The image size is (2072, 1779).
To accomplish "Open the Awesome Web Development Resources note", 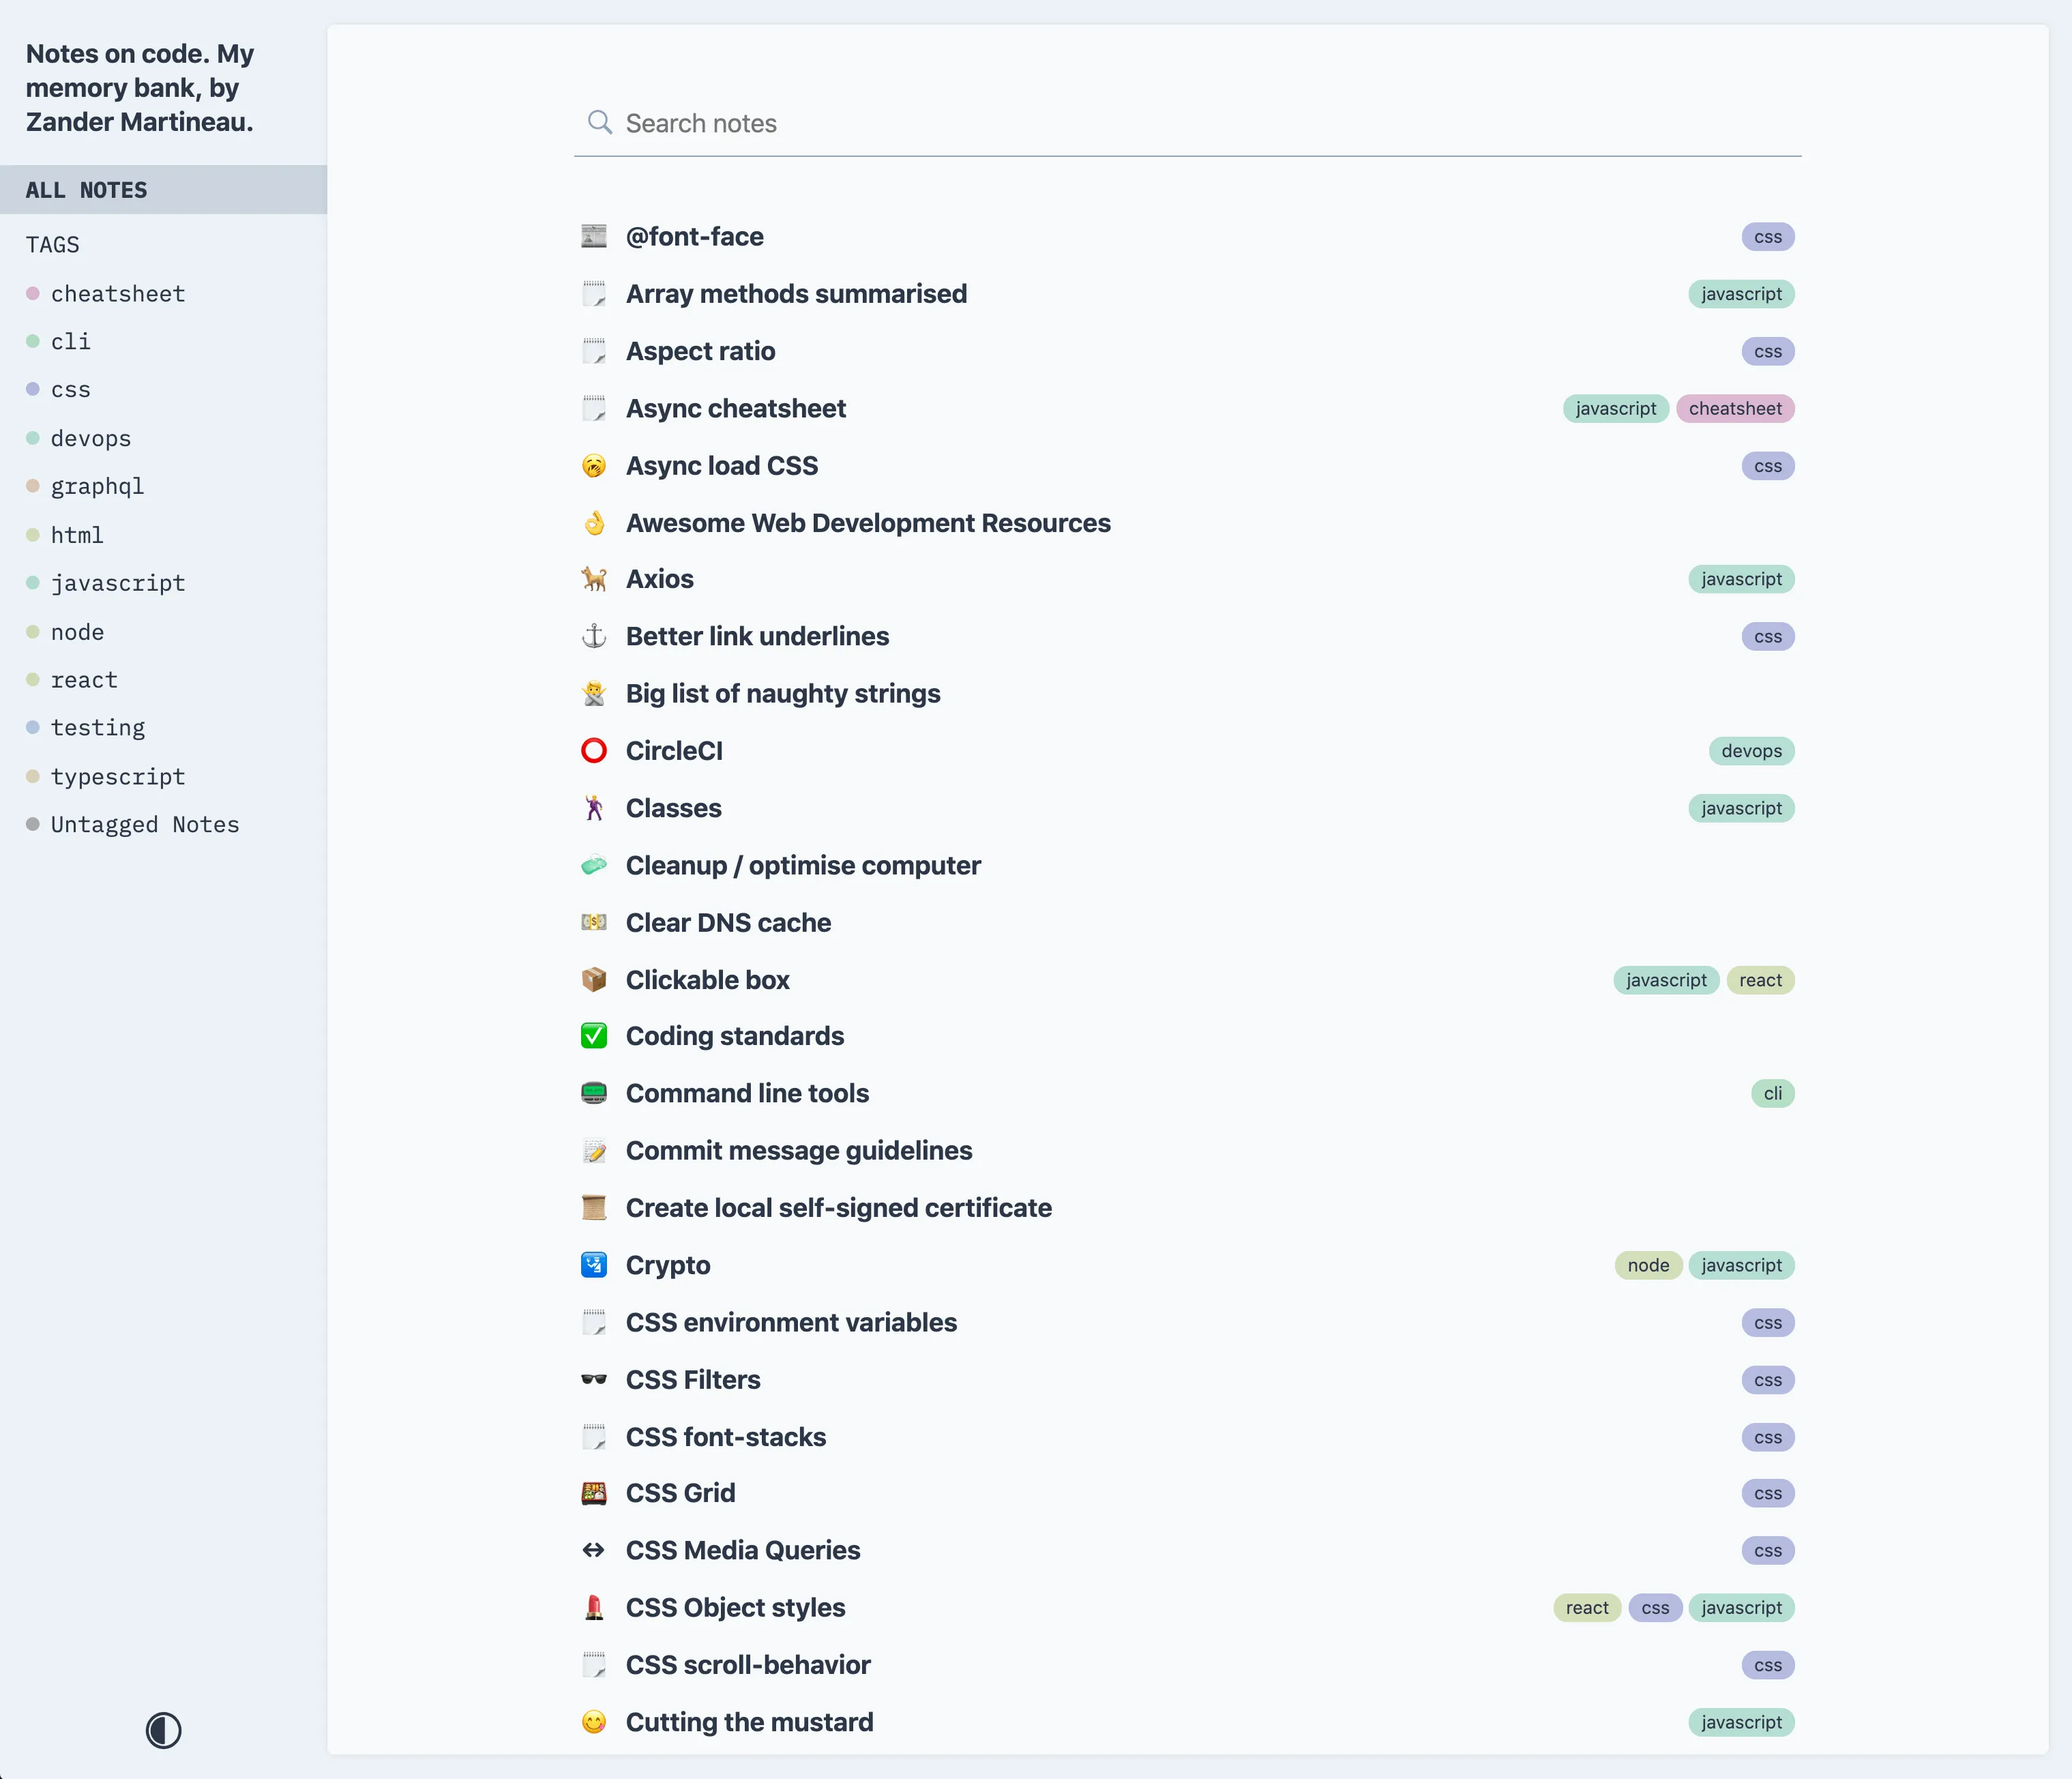I will point(868,522).
